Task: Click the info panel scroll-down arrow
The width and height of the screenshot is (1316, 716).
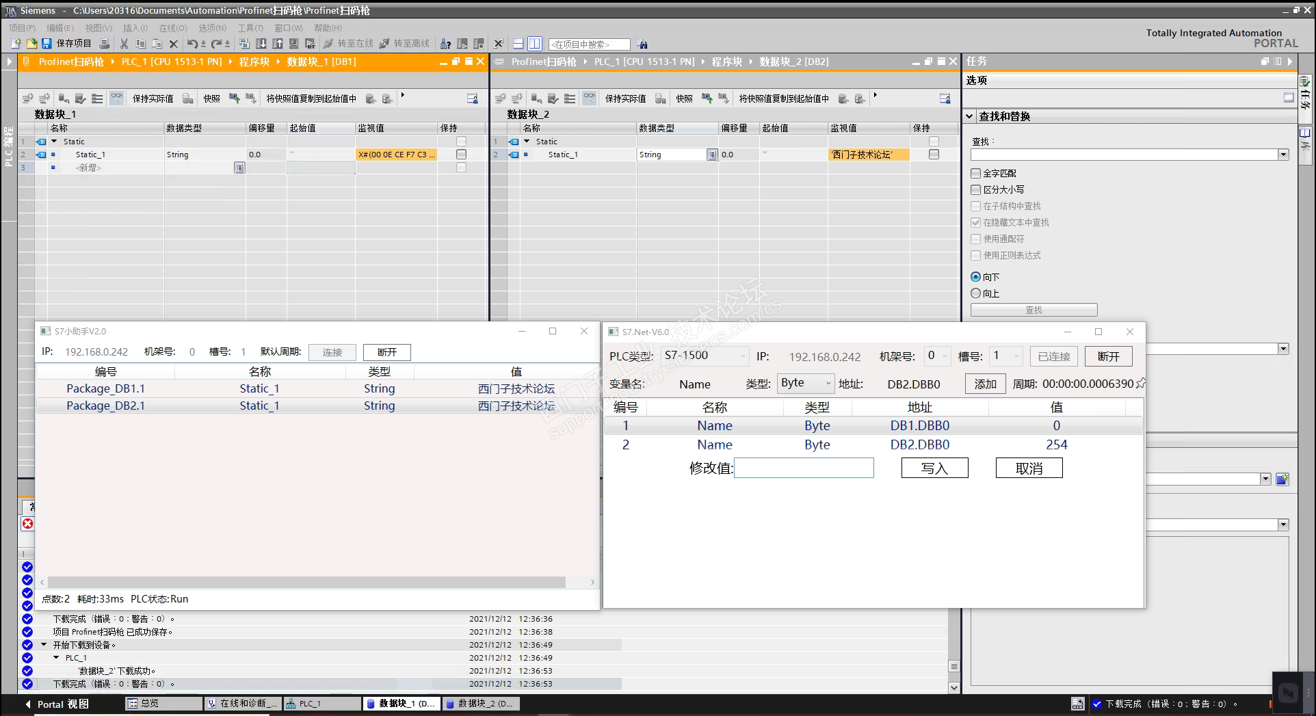Action: click(x=954, y=687)
